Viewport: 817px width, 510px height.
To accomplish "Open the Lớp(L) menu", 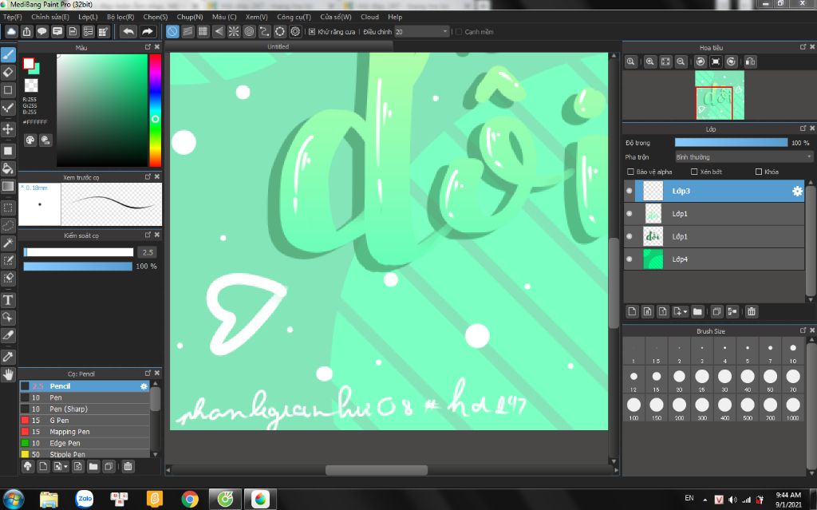I will pyautogui.click(x=88, y=18).
